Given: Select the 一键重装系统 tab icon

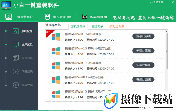Looking at the screenshot, I should [x=9, y=17].
